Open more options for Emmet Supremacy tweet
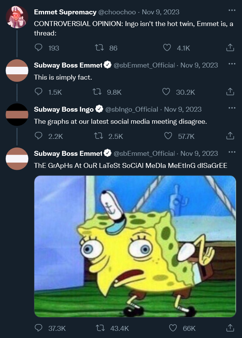This screenshot has height=338, width=242. pos(231,11)
